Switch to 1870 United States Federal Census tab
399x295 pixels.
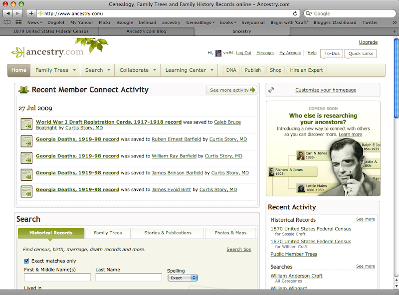point(51,31)
